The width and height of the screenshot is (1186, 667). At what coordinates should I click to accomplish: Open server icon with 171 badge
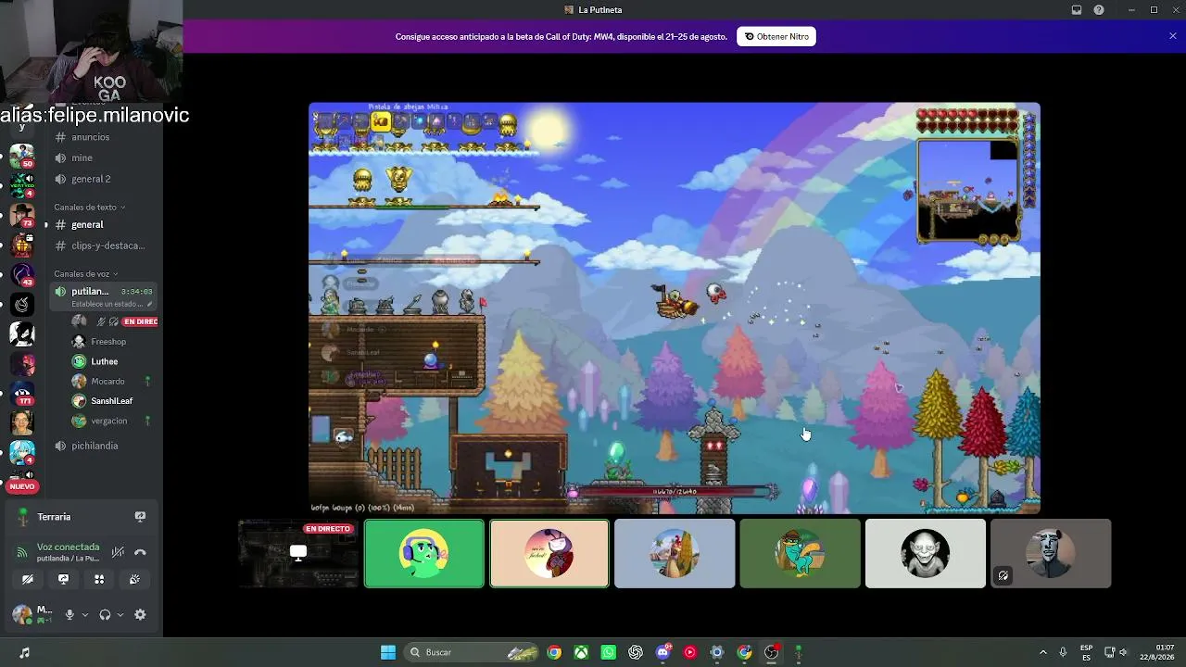point(22,393)
